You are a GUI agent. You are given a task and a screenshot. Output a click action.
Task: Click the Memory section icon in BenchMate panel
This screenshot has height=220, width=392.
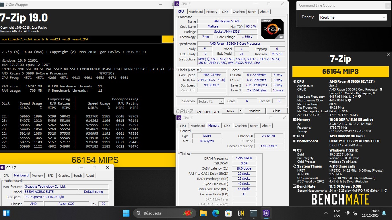295,120
